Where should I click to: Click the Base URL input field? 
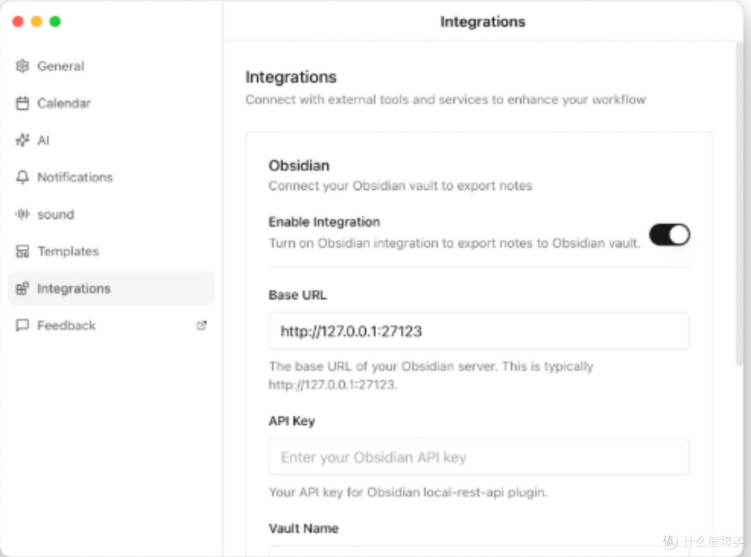(479, 331)
